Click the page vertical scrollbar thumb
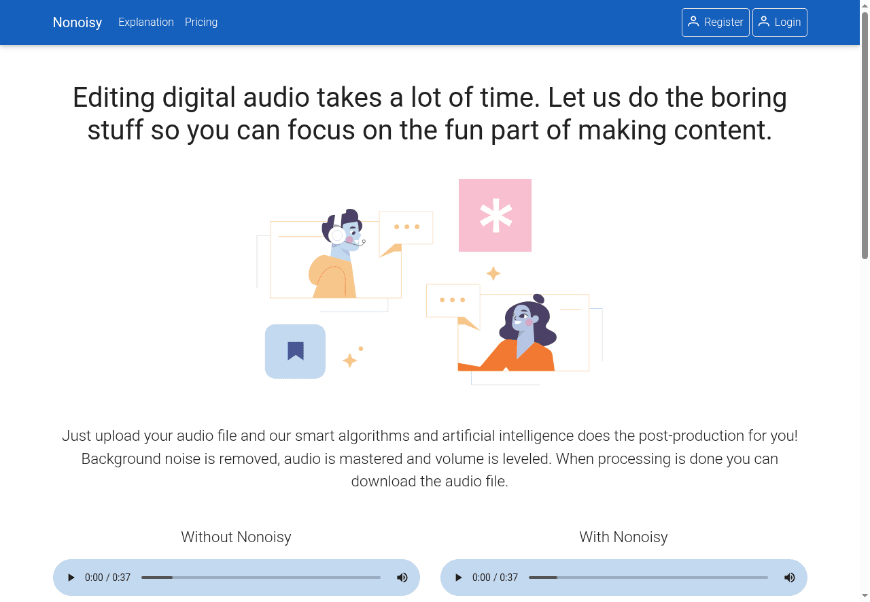This screenshot has height=602, width=870. tap(865, 136)
